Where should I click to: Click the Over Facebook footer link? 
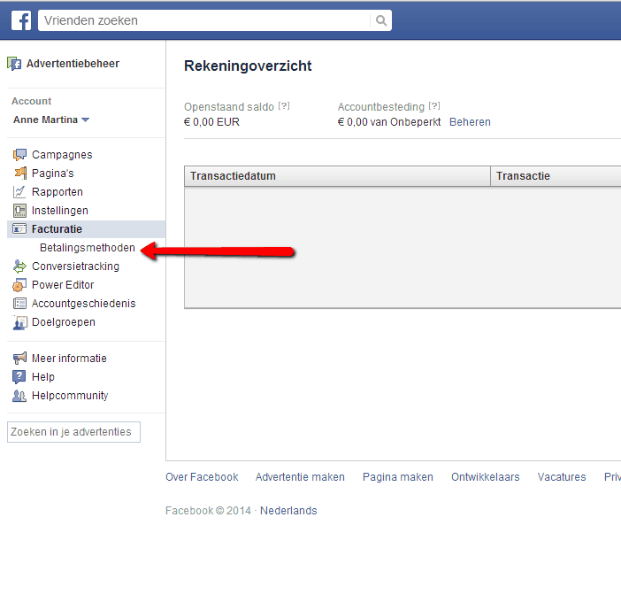pos(202,477)
